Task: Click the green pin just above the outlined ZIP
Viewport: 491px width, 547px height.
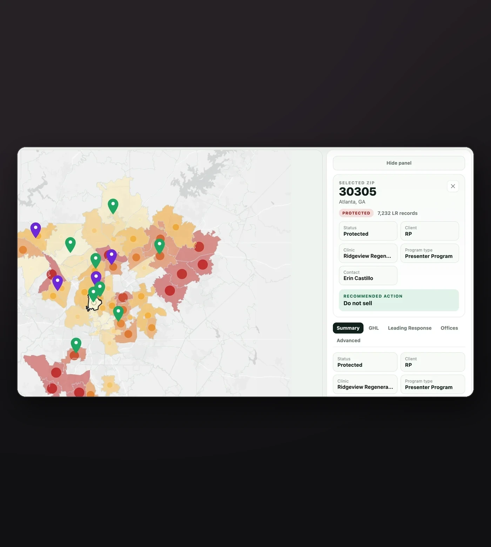Action: click(93, 294)
